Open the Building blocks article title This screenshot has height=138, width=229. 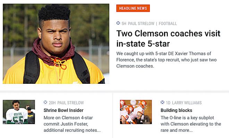176,110
